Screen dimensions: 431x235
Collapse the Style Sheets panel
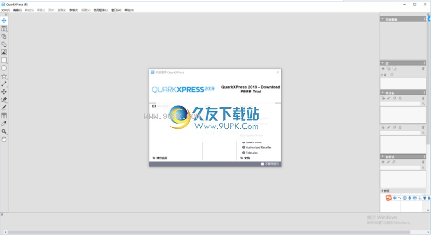(382, 93)
